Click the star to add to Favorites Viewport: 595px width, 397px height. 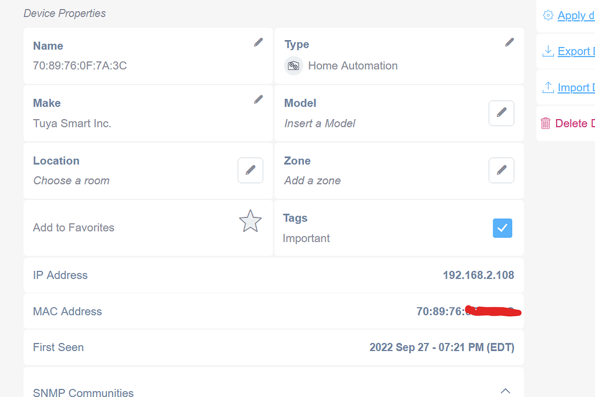[250, 221]
